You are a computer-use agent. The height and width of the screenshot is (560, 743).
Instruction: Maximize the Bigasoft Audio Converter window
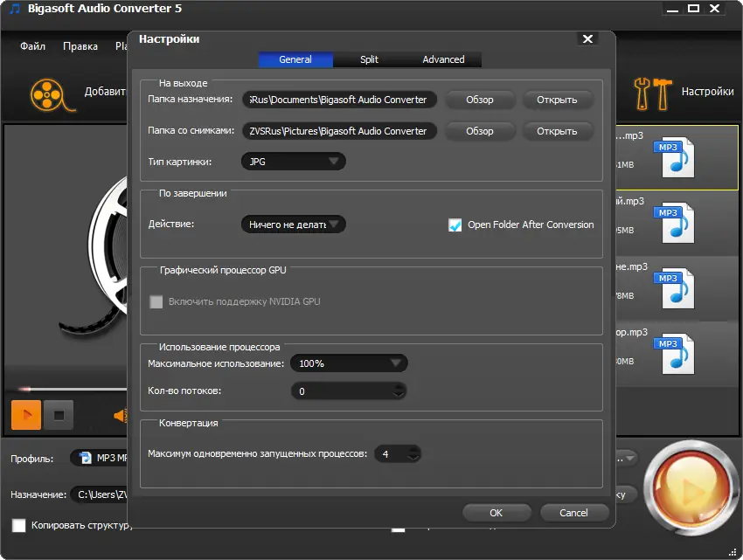tap(693, 9)
